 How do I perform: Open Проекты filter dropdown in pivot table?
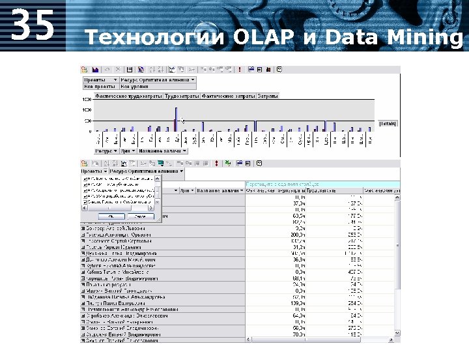coord(105,171)
